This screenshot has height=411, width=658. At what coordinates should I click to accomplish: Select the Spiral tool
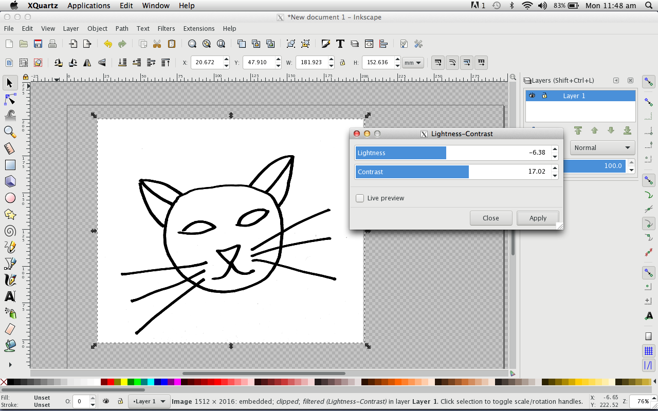pos(10,231)
